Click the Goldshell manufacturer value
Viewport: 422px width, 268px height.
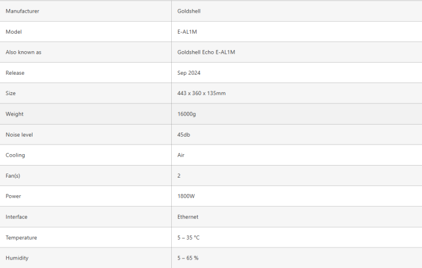pos(189,11)
